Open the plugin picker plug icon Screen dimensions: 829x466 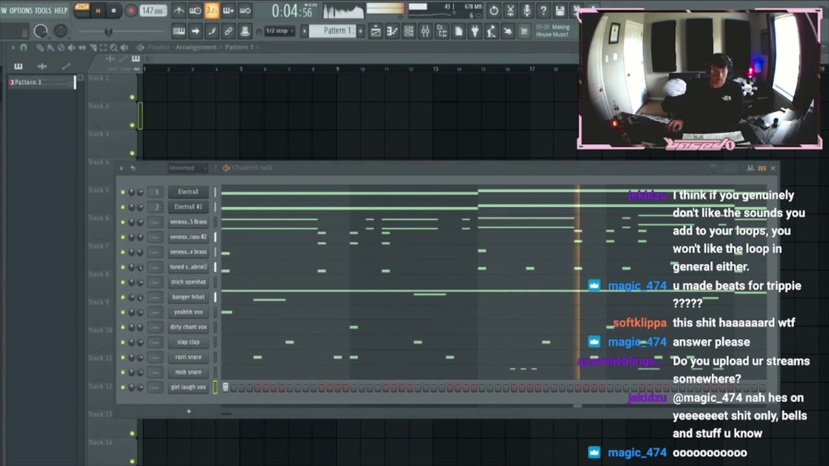[x=475, y=31]
